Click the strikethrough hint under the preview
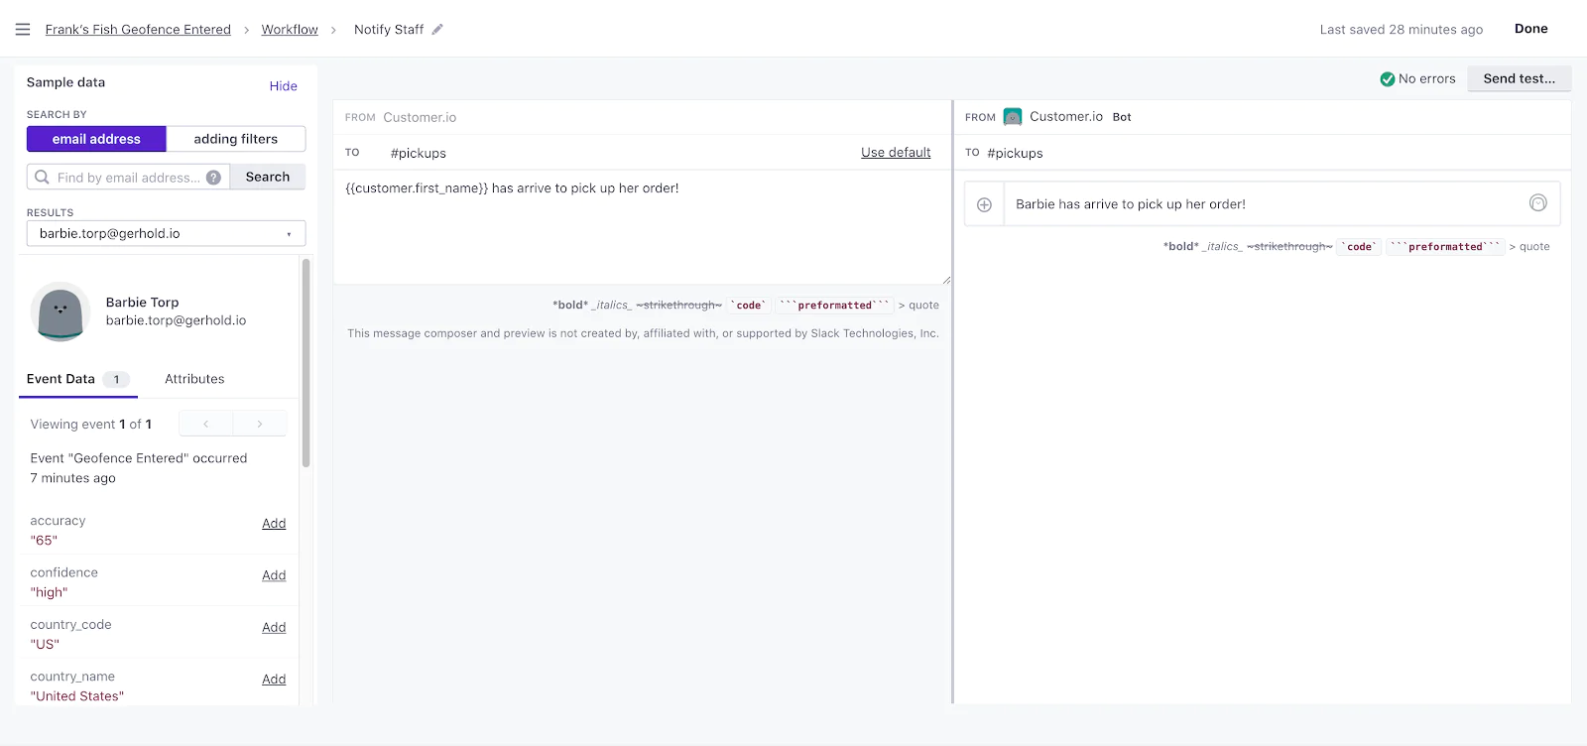1587x746 pixels. point(1289,247)
